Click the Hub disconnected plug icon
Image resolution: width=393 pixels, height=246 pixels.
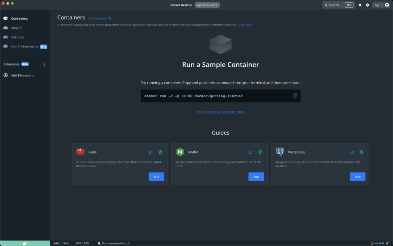pos(99,243)
